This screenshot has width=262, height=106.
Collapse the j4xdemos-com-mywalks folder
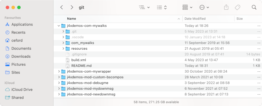[59, 26]
